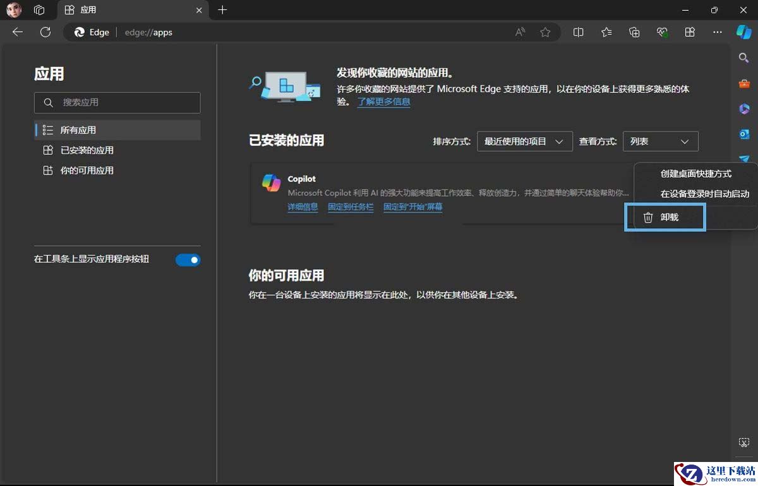Image resolution: width=758 pixels, height=486 pixels.
Task: Click the Copilot app icon in list
Action: point(272,183)
